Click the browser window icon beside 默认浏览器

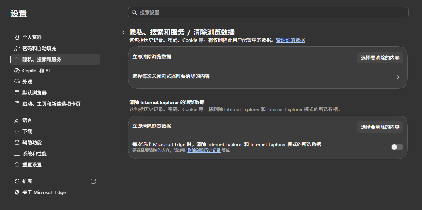coord(17,93)
